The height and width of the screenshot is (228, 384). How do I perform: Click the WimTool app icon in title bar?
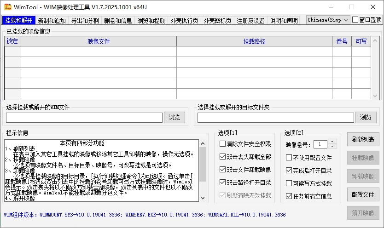pos(8,7)
